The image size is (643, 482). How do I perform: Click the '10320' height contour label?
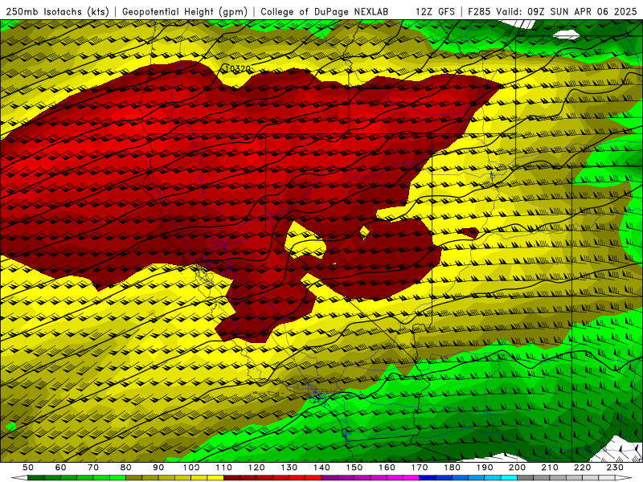pyautogui.click(x=238, y=69)
